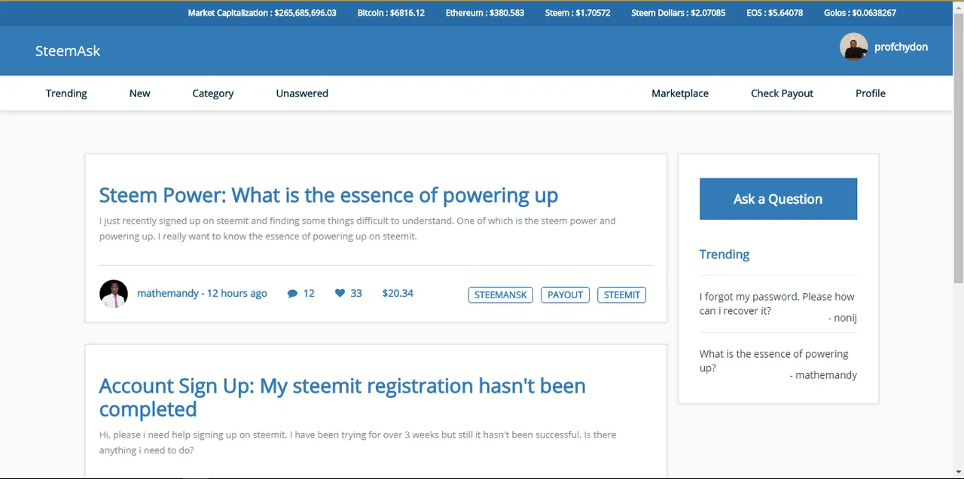Open the Account Sign Up question title
The image size is (964, 479).
pos(343,397)
